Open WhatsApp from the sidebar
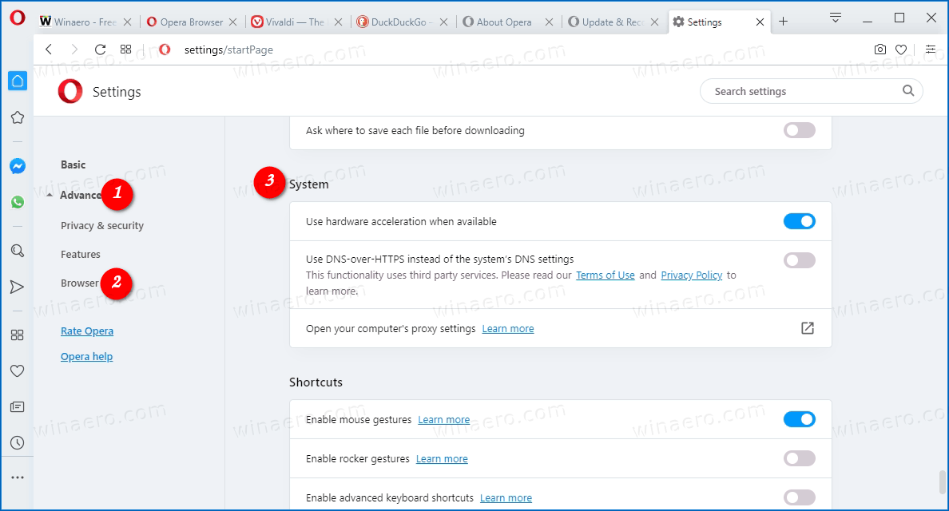This screenshot has height=511, width=949. [x=18, y=202]
